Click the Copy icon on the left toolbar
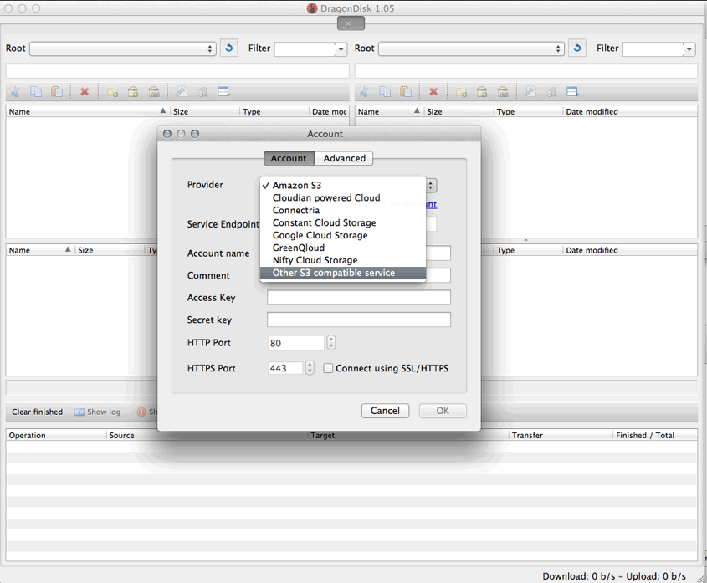 coord(35,91)
